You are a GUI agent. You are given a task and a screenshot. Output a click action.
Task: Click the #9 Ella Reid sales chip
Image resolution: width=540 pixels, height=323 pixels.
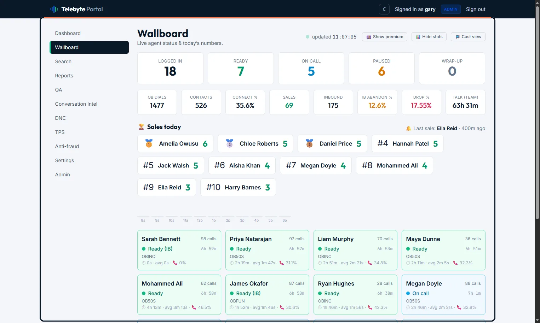coord(167,187)
